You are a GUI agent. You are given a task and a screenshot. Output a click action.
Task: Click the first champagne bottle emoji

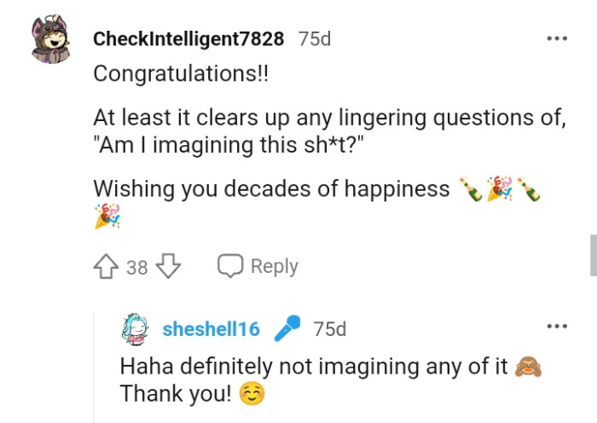point(469,189)
